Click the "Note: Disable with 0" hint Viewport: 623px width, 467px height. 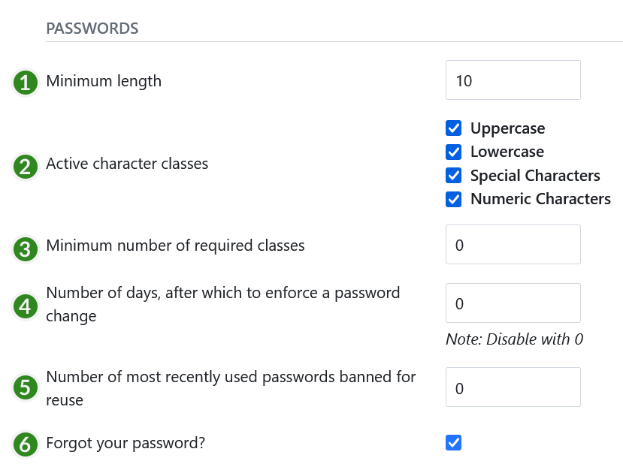514,339
